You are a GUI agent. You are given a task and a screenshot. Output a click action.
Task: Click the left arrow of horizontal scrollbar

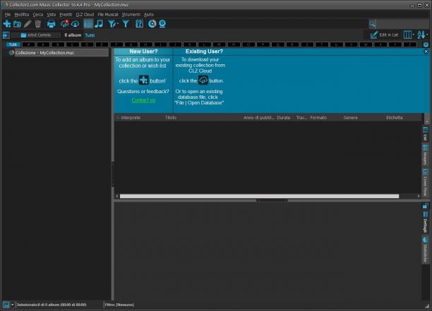pyautogui.click(x=117, y=196)
